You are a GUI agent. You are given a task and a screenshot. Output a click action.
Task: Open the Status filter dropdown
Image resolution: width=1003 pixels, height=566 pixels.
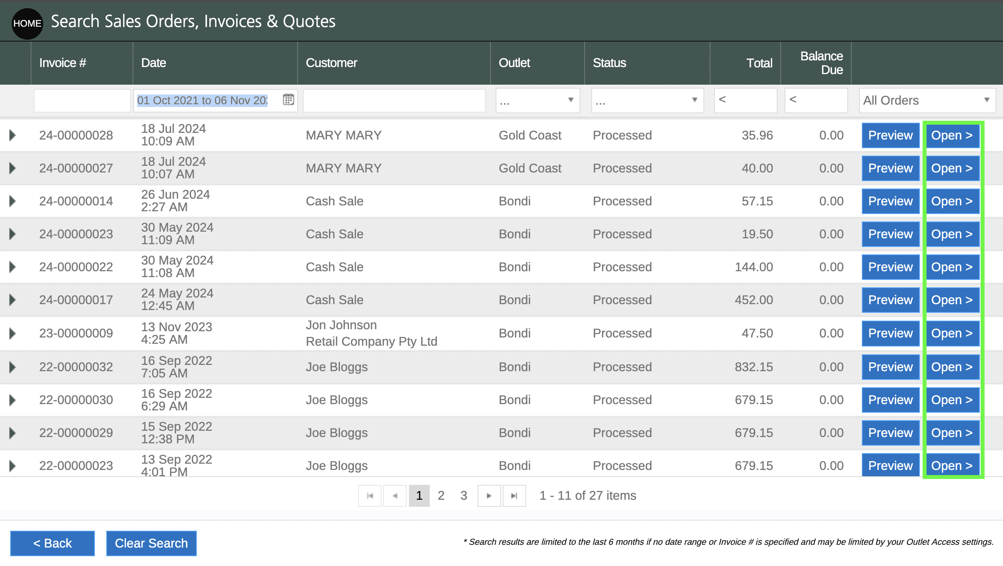coord(647,100)
